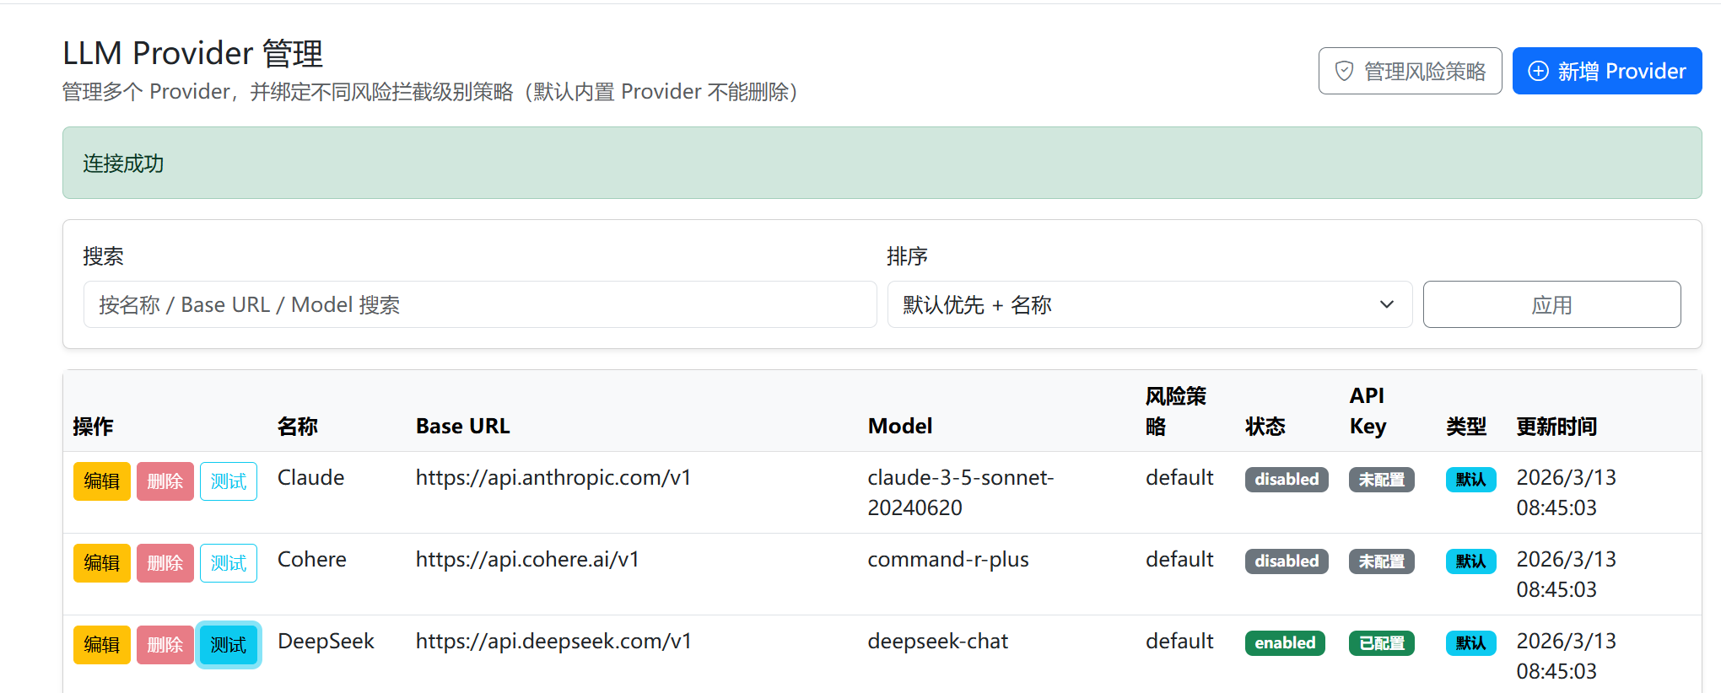
Task: Click the 连接成功 success alert banner
Action: pyautogui.click(x=882, y=163)
